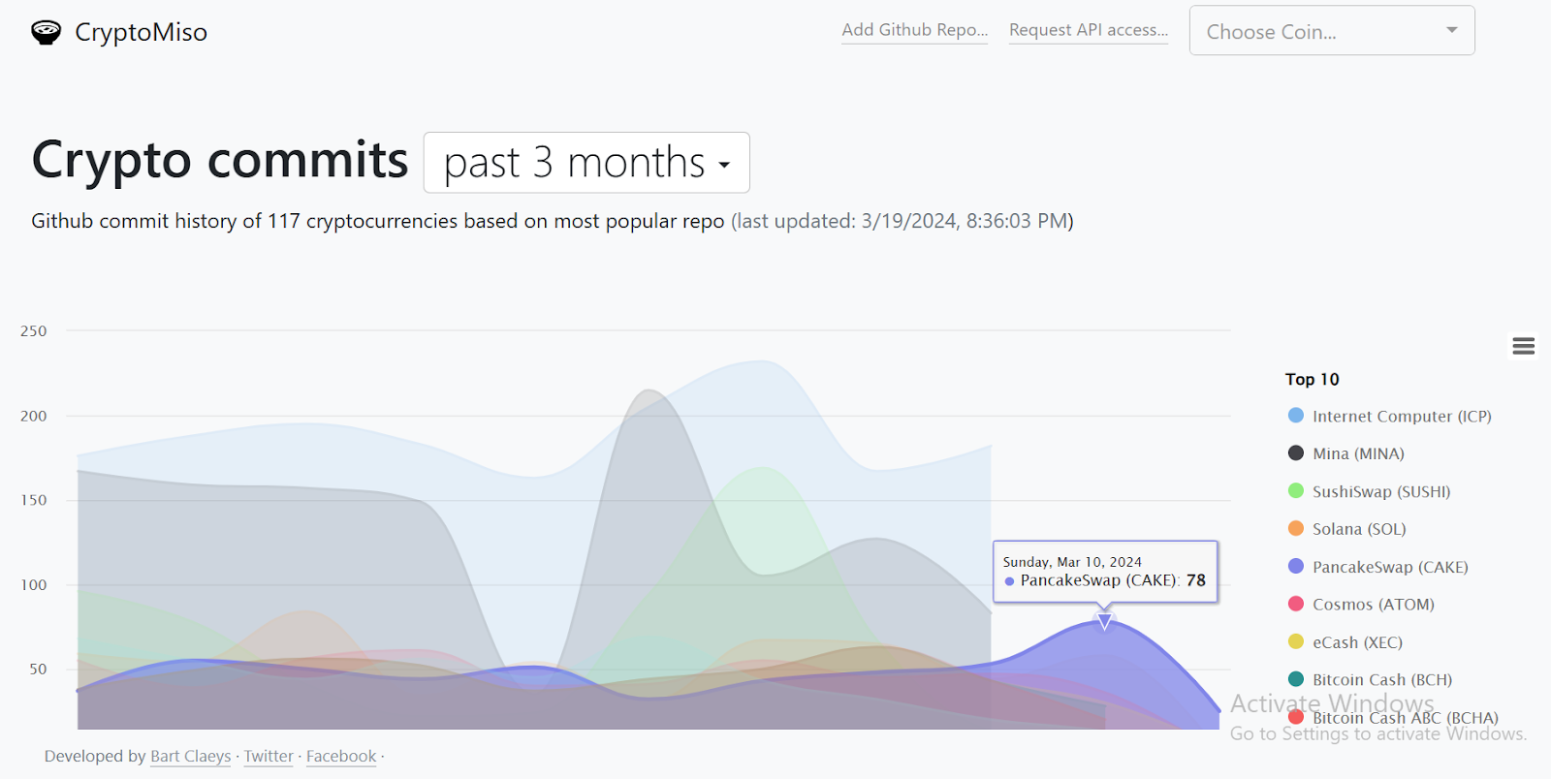Open the past 3 months period dropdown
The width and height of the screenshot is (1551, 779).
(586, 163)
